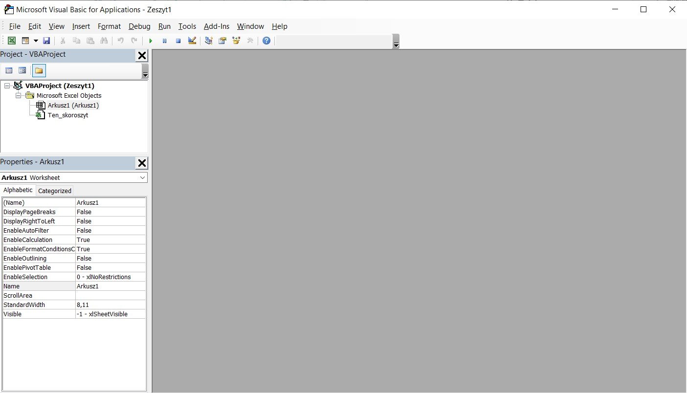The image size is (687, 393).
Task: Open the Insert menu
Action: [81, 26]
